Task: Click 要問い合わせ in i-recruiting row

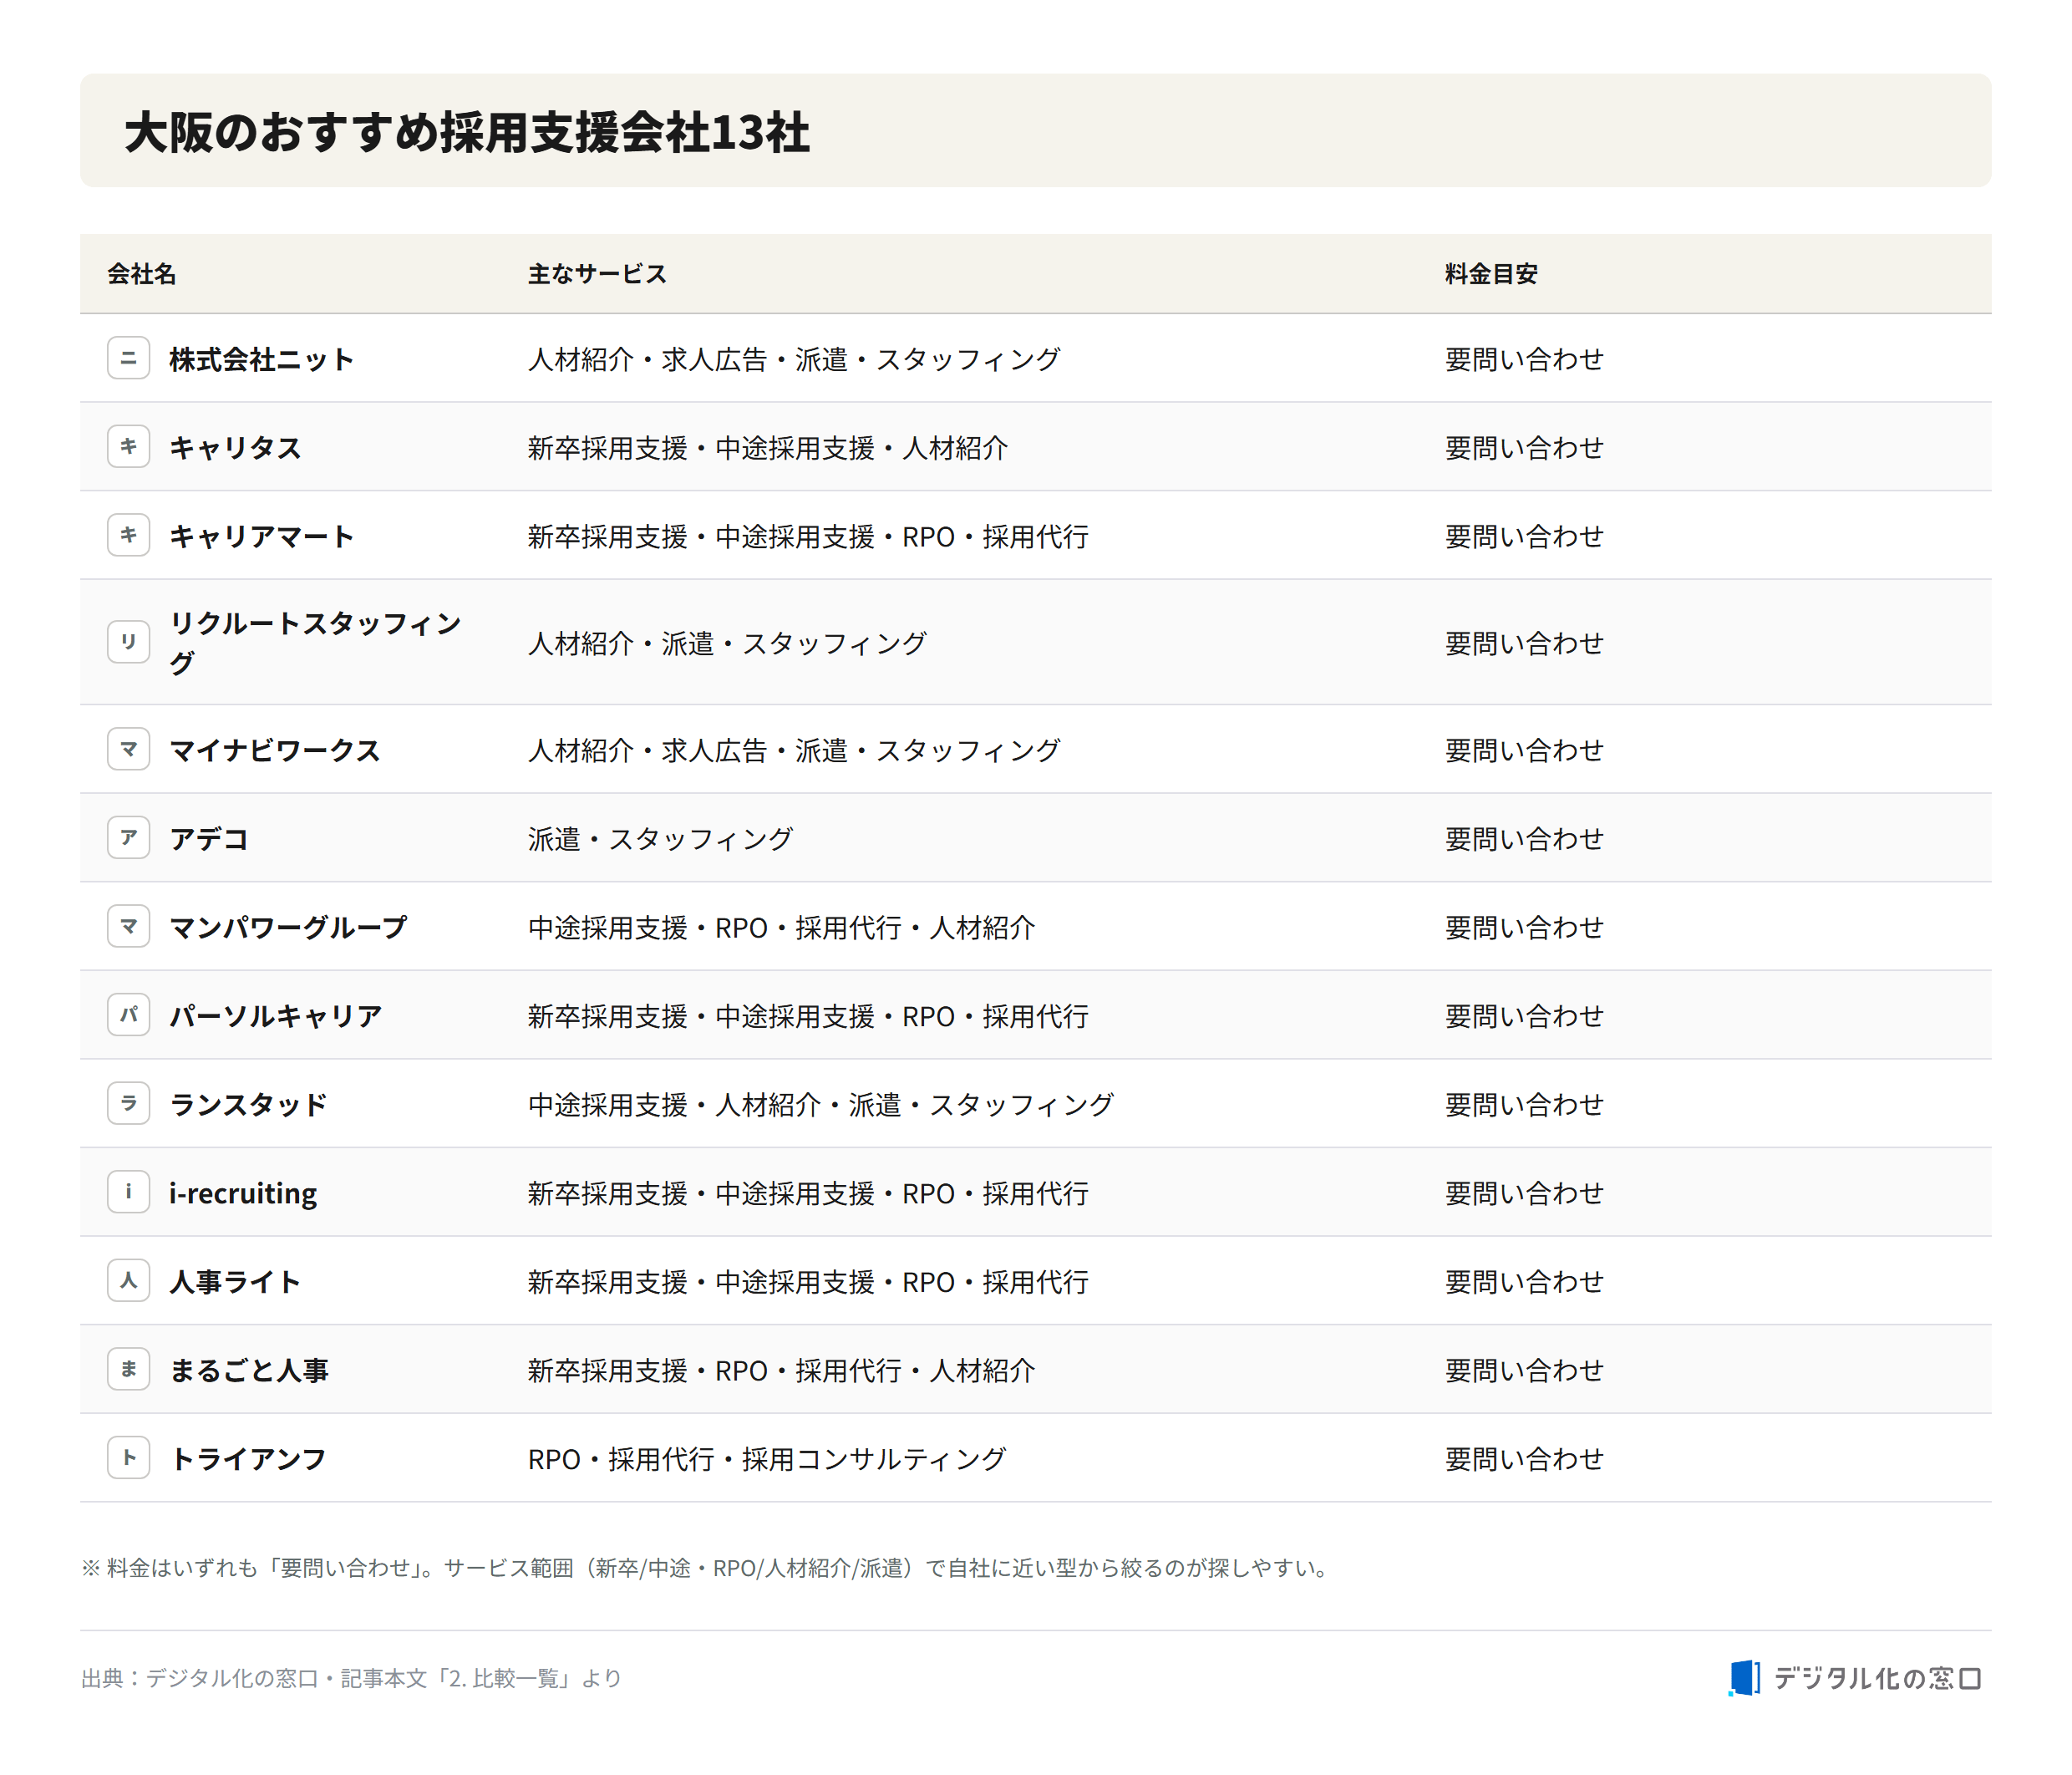Action: point(1524,1193)
